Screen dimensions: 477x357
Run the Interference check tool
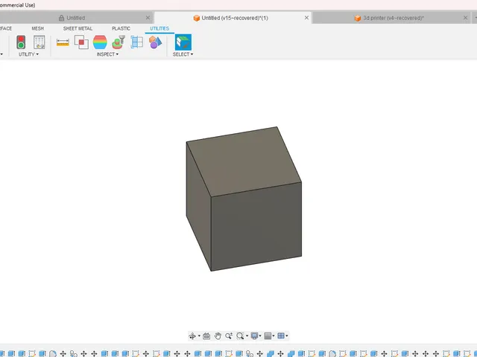click(x=81, y=42)
